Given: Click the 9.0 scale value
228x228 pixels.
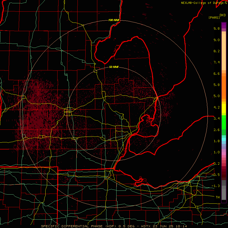Looking at the screenshot, I should pyautogui.click(x=217, y=40).
